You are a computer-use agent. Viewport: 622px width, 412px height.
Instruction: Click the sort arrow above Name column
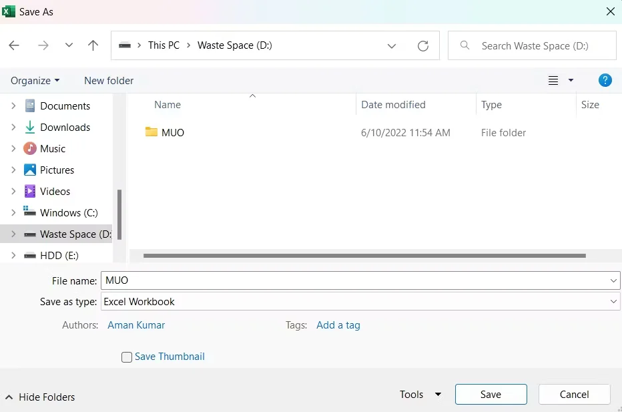pos(252,96)
